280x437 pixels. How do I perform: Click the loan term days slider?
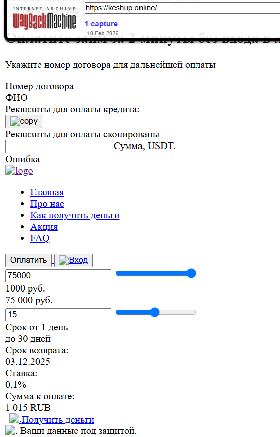coord(156,312)
